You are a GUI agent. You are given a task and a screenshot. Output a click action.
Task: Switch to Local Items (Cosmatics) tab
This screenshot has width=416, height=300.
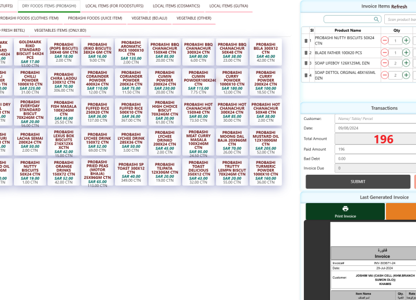pos(173,6)
